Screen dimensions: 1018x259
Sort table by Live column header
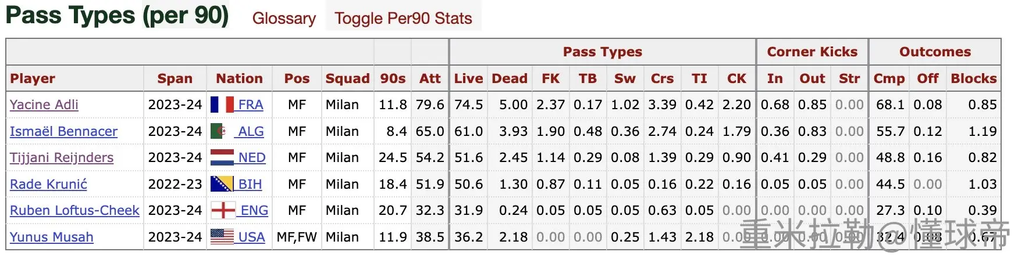[468, 78]
